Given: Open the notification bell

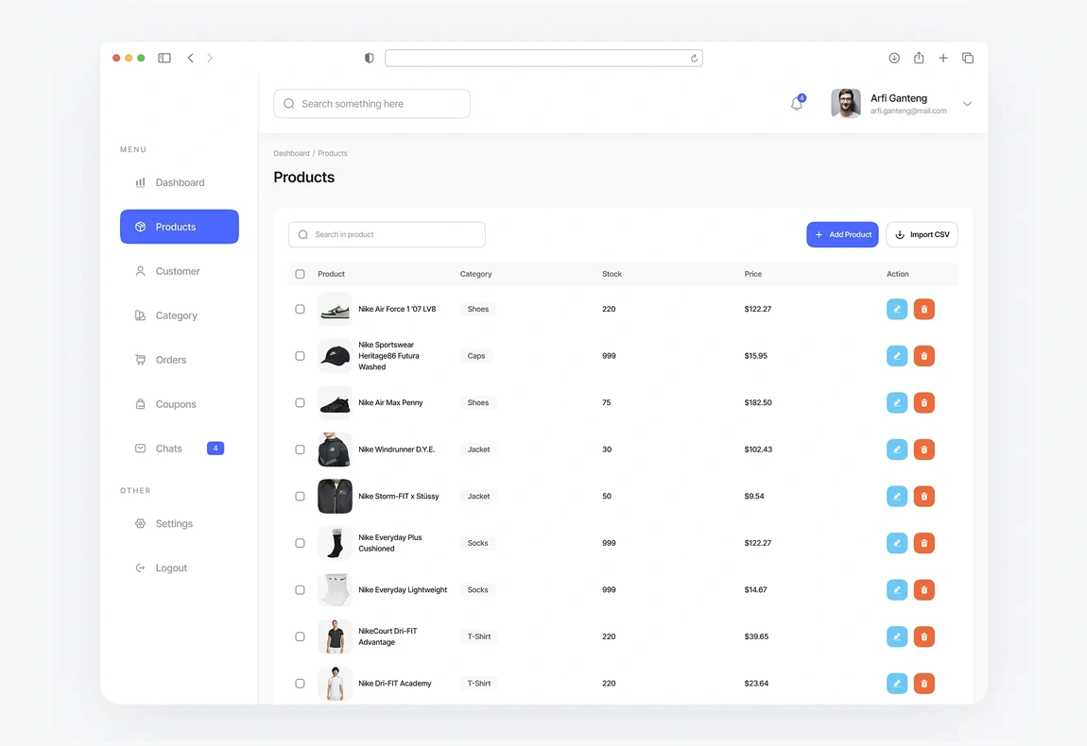Looking at the screenshot, I should click(x=795, y=104).
